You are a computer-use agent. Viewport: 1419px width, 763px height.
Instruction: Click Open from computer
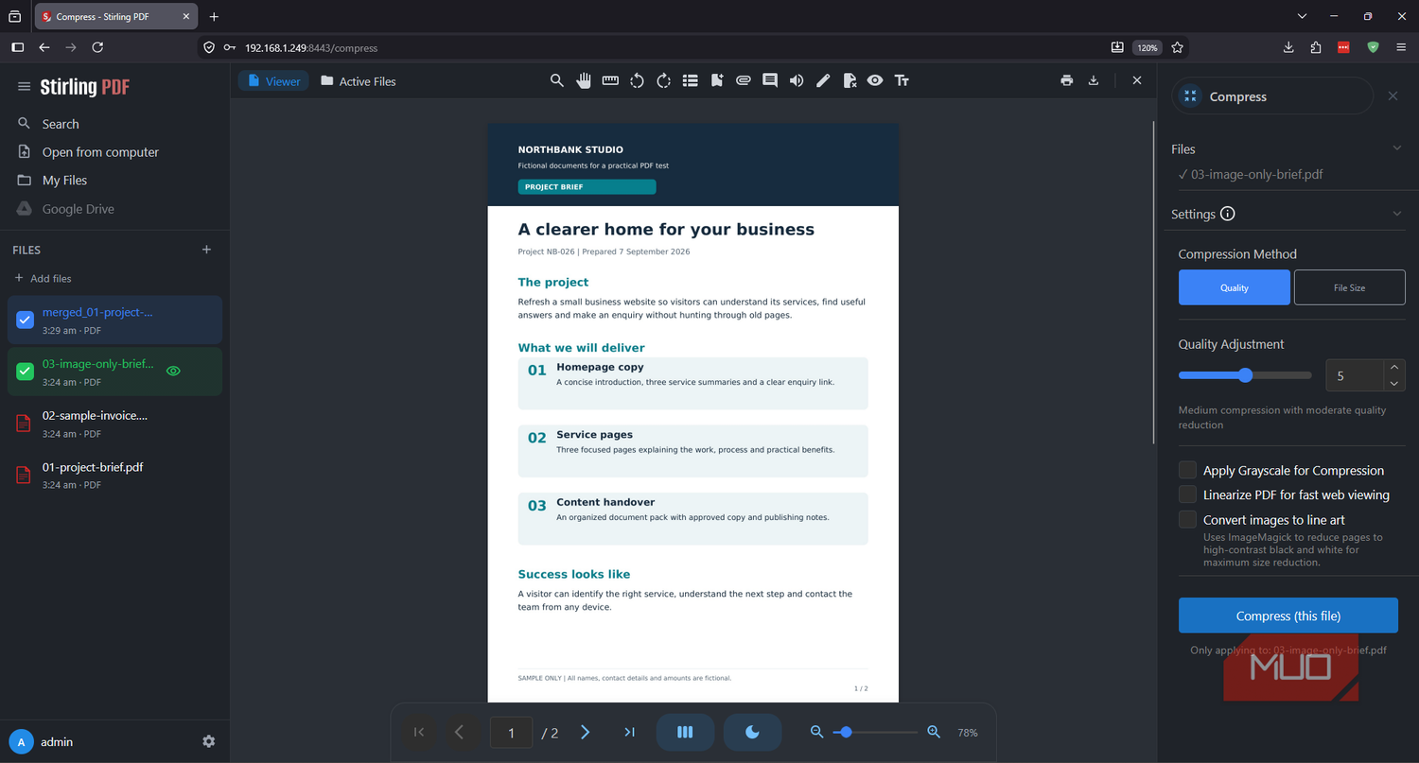pyautogui.click(x=100, y=152)
